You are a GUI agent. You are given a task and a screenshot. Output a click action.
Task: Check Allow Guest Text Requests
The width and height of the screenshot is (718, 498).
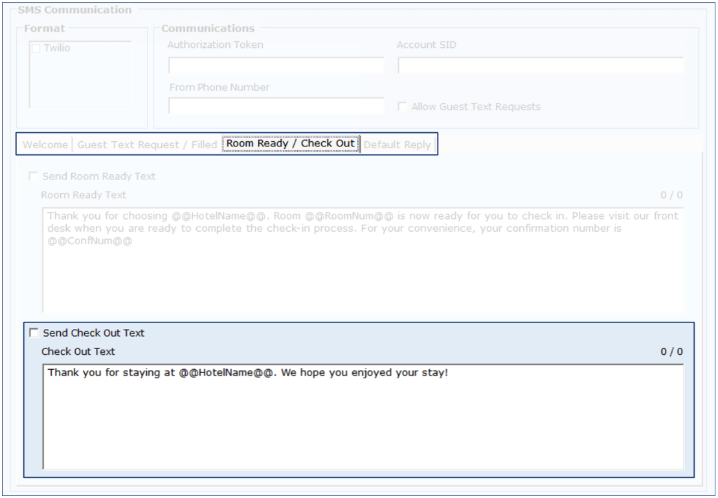(x=402, y=106)
